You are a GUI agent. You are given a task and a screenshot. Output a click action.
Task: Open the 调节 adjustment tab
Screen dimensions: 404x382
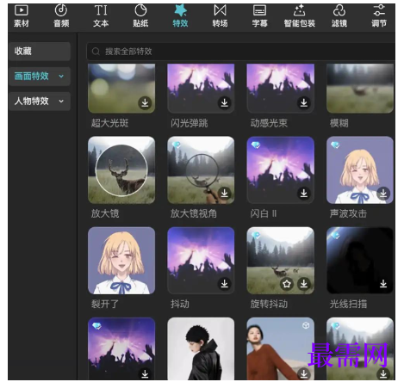click(x=379, y=16)
